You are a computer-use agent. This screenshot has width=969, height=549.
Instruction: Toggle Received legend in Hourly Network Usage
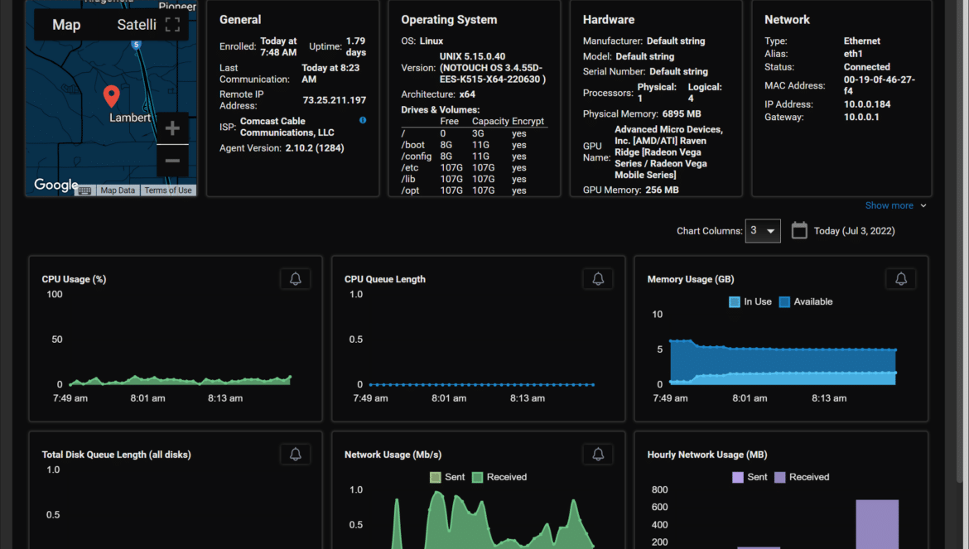(803, 477)
